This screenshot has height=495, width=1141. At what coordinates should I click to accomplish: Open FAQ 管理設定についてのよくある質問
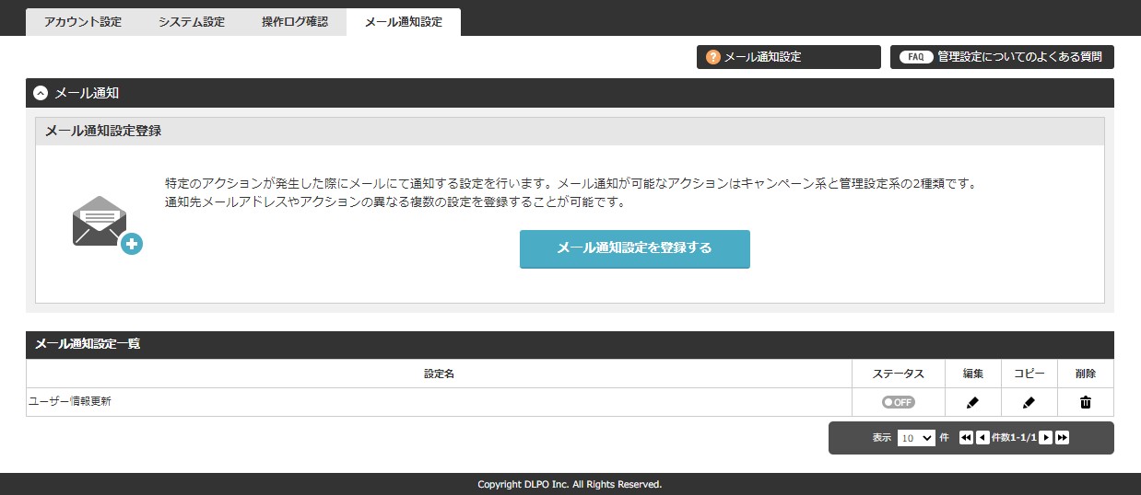point(1002,57)
